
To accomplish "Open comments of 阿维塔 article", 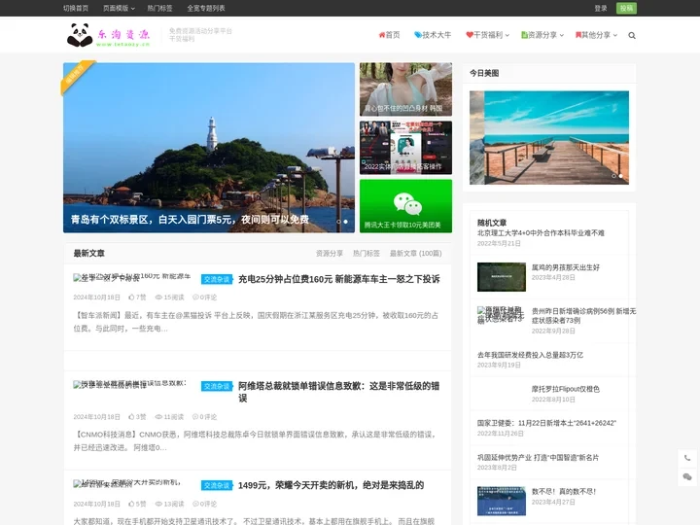I will [x=204, y=417].
